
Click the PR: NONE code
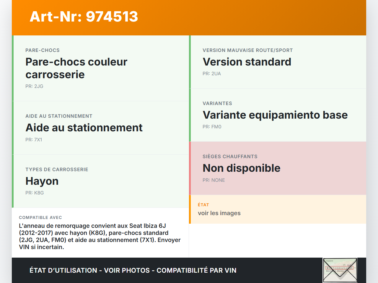(x=214, y=180)
